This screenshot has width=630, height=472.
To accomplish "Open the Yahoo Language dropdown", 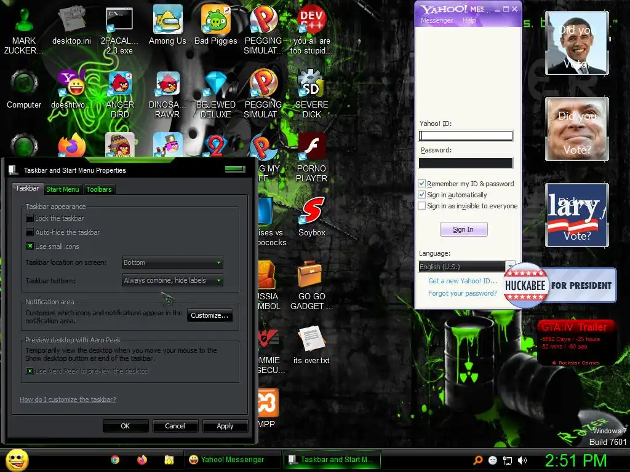I will click(x=466, y=267).
